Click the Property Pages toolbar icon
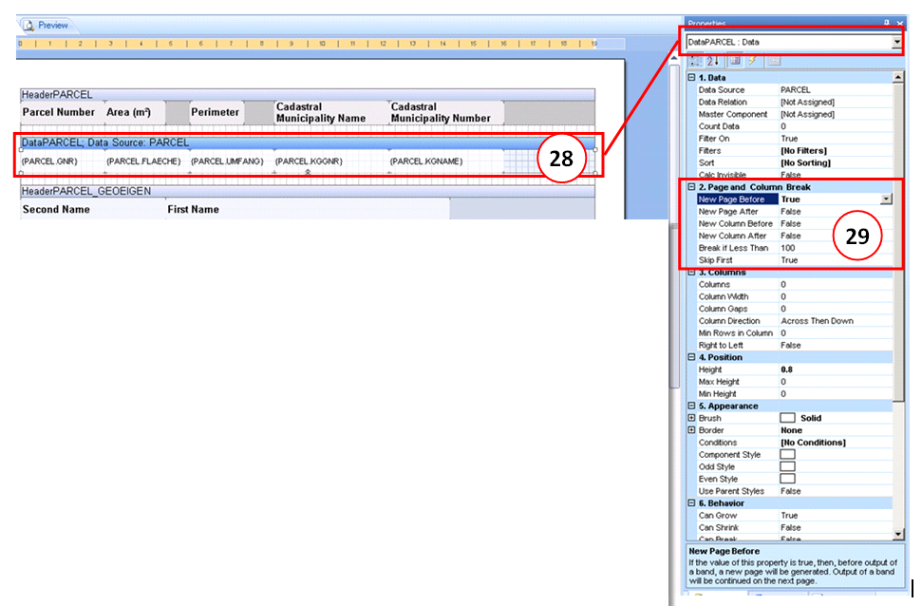Viewport: 922px width, 606px height. 773,61
